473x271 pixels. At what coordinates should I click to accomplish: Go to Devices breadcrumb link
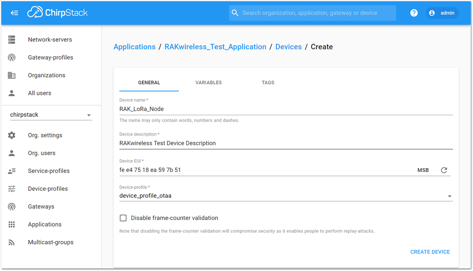(x=288, y=47)
